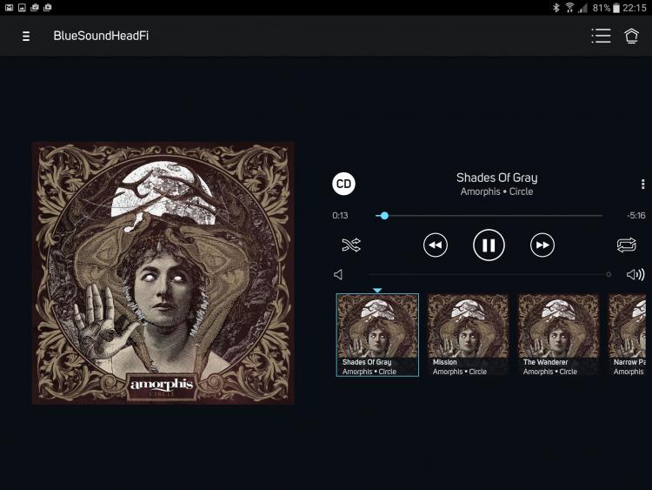Tap the battery status icon
Image resolution: width=652 pixels, height=490 pixels.
pyautogui.click(x=616, y=8)
